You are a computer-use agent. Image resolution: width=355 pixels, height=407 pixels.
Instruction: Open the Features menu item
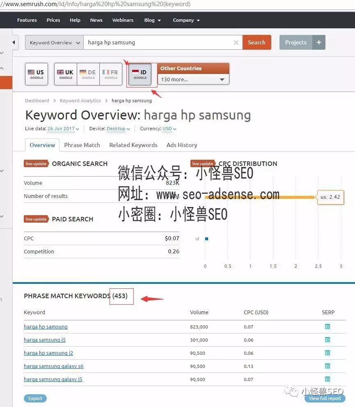(x=27, y=20)
